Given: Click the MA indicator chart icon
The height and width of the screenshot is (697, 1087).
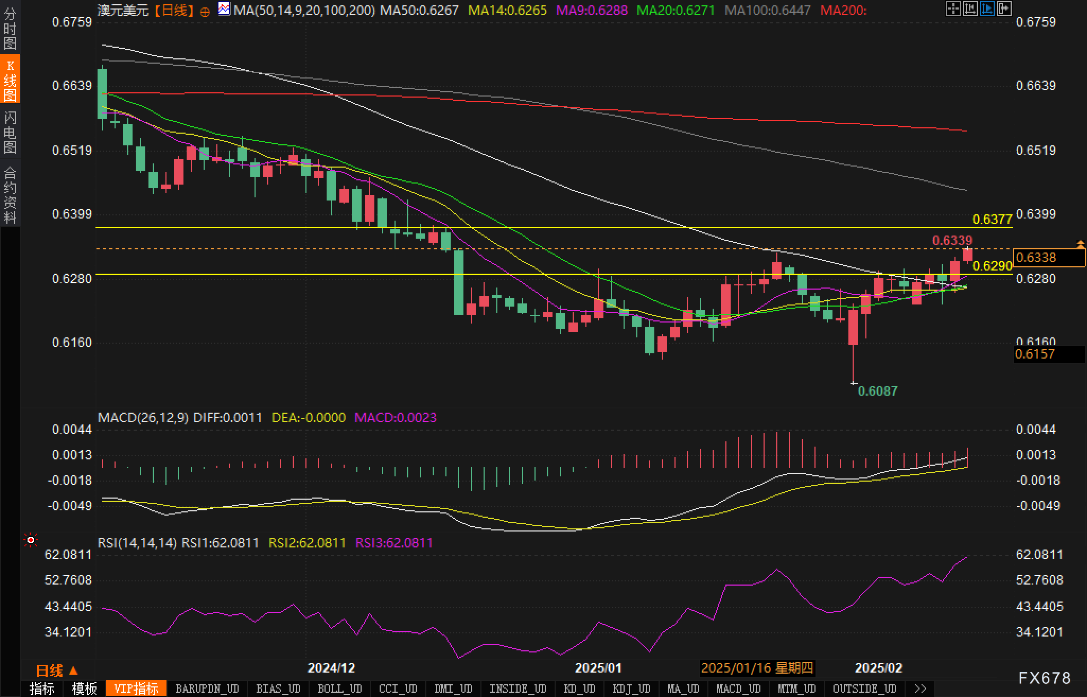Looking at the screenshot, I should tap(224, 9).
